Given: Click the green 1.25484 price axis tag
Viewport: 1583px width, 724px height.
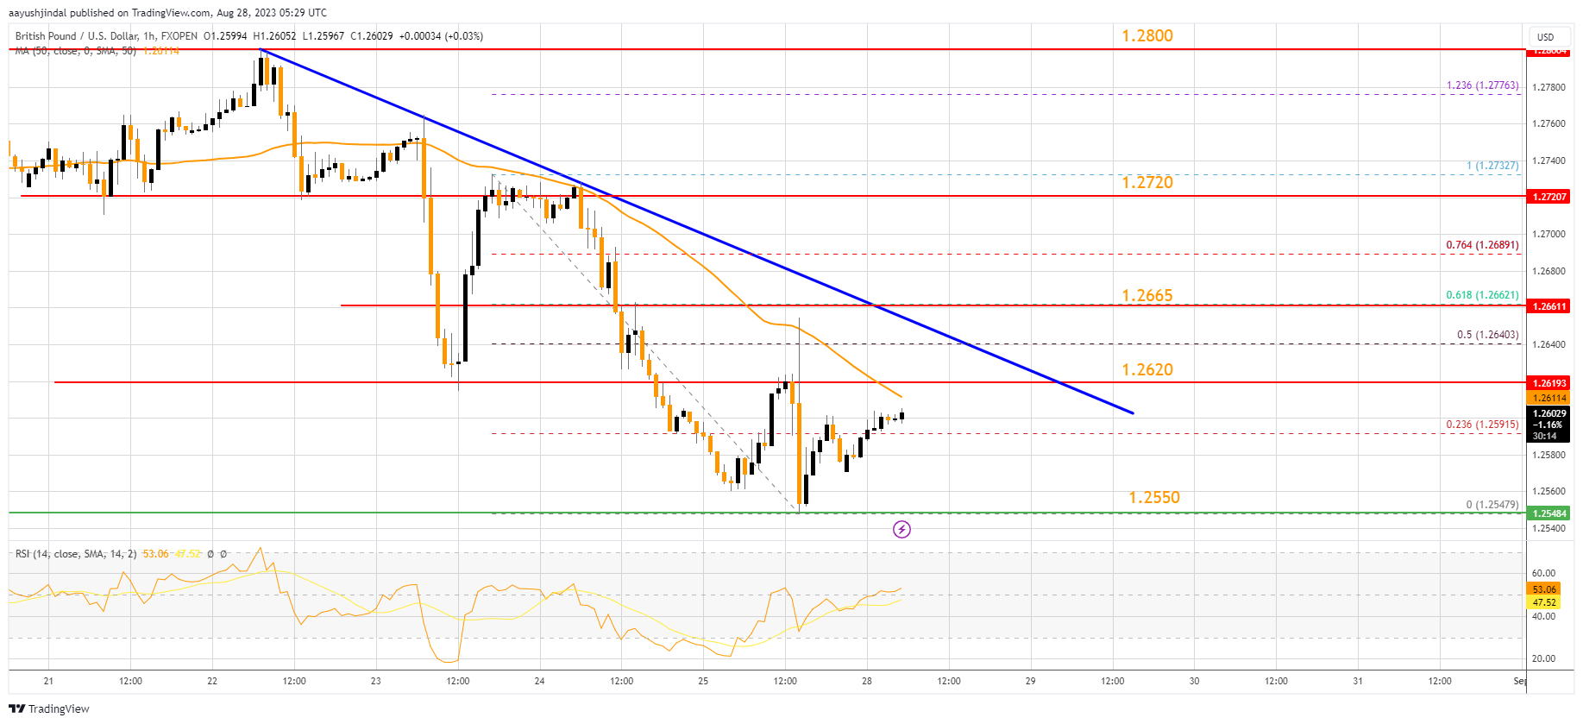Looking at the screenshot, I should [x=1549, y=513].
